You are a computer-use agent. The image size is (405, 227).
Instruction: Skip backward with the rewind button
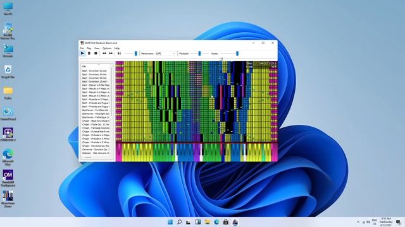pyautogui.click(x=104, y=53)
